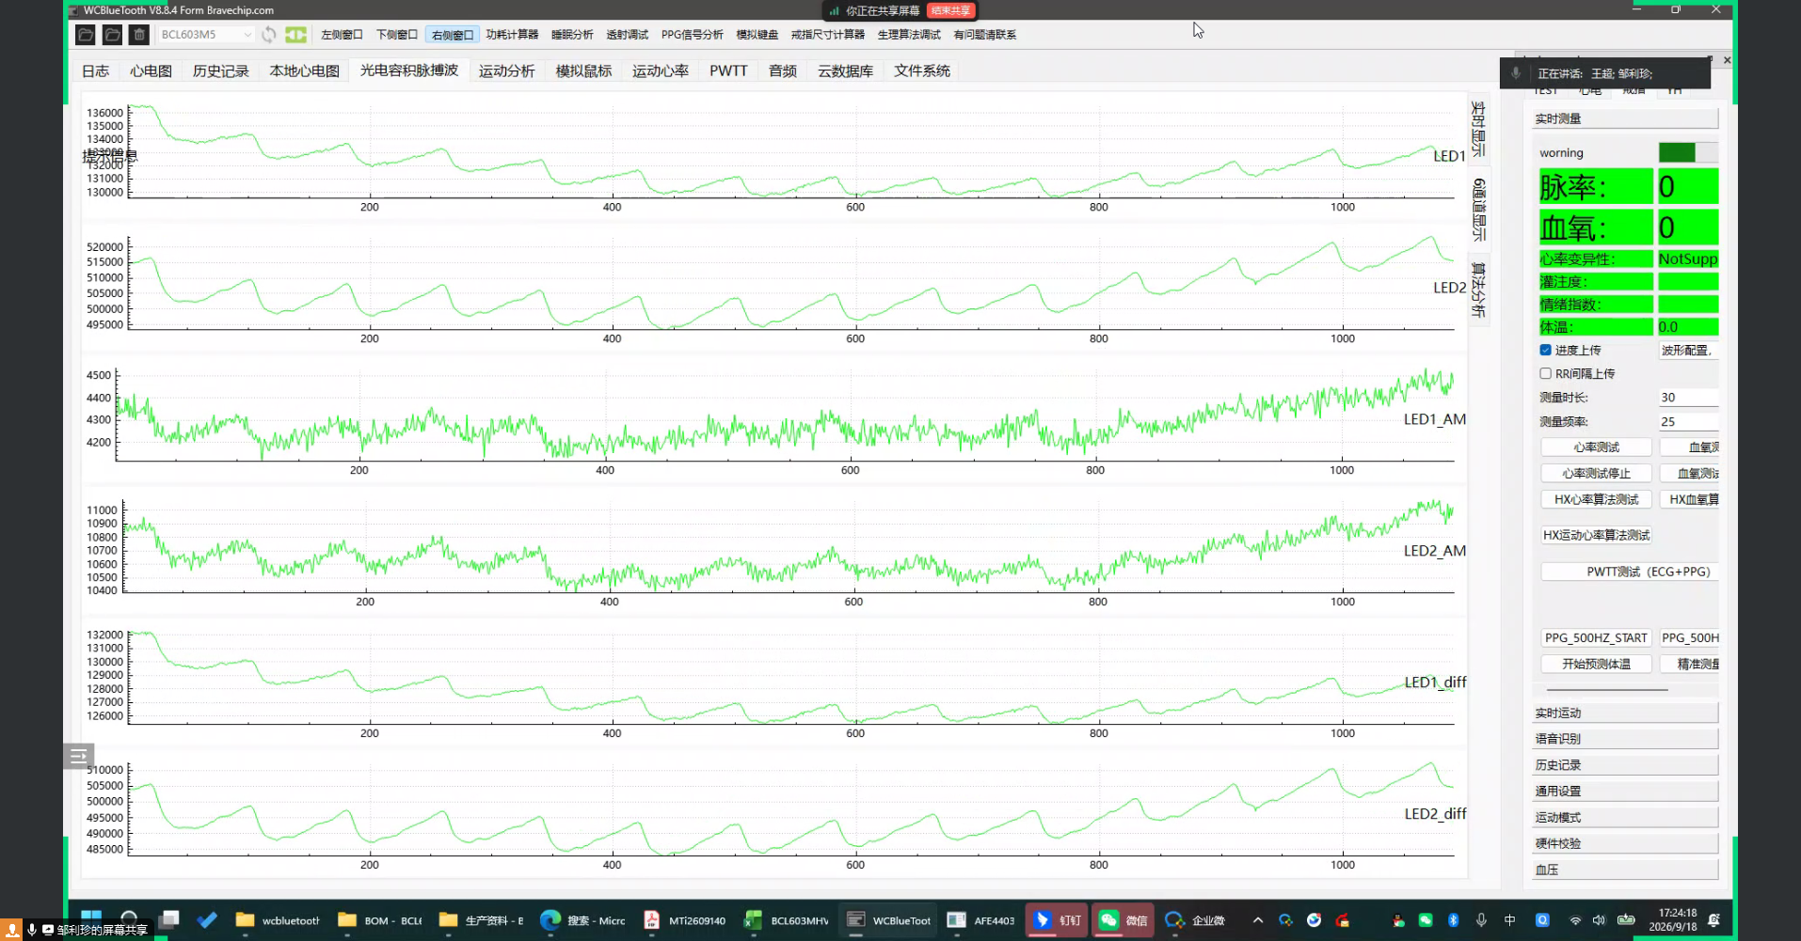Image resolution: width=1801 pixels, height=941 pixels.
Task: Expand the 实时运动 section
Action: coord(1625,713)
